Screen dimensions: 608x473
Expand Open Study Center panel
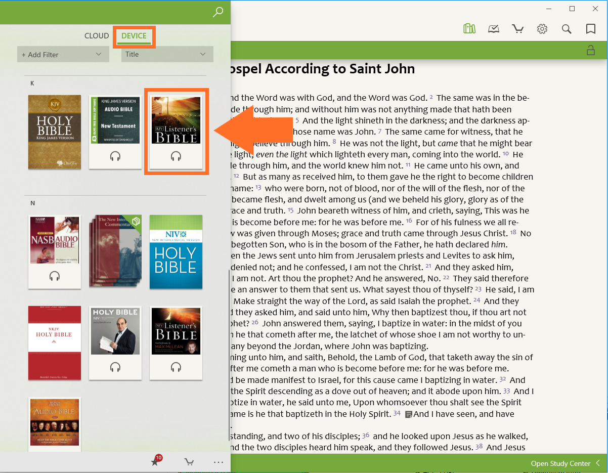[565, 463]
